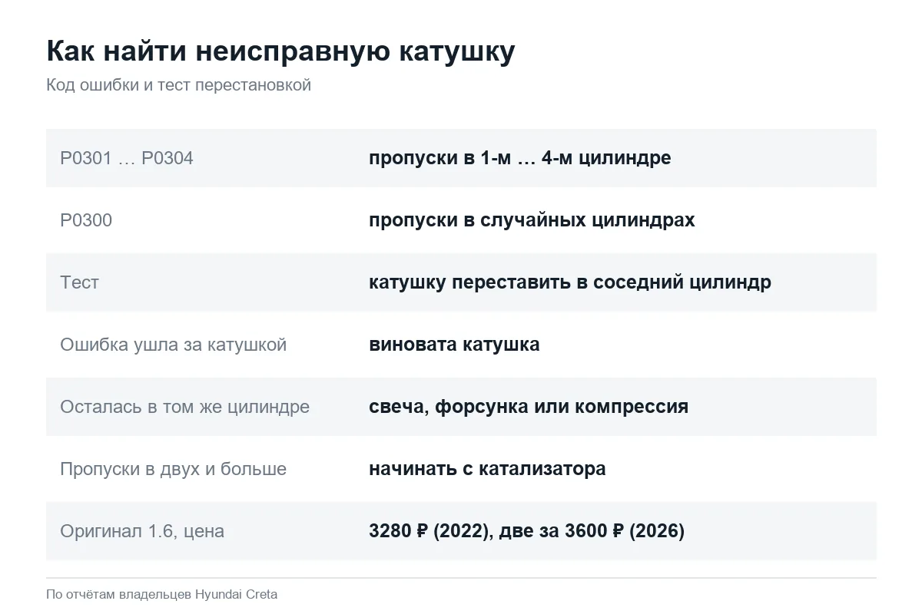Click the cell 'P0301 … P0304'
922x614 pixels.
pyautogui.click(x=127, y=158)
